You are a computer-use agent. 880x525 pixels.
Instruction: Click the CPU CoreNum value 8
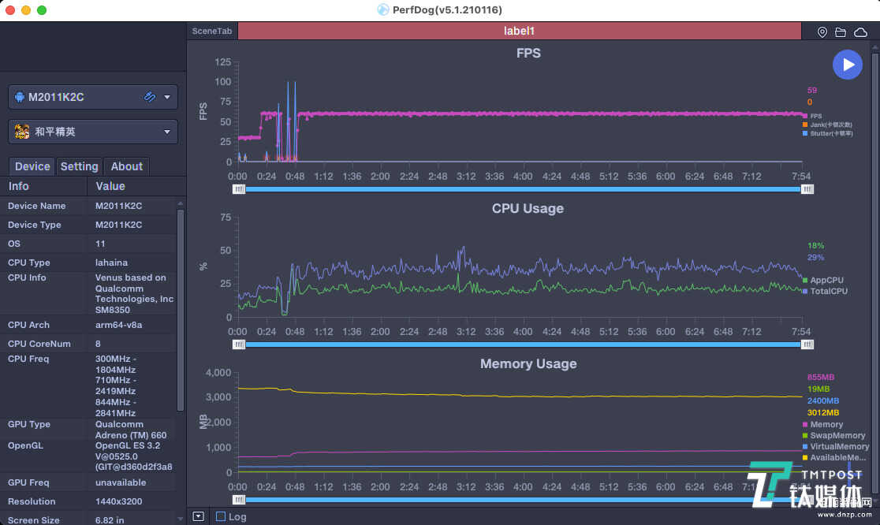98,344
